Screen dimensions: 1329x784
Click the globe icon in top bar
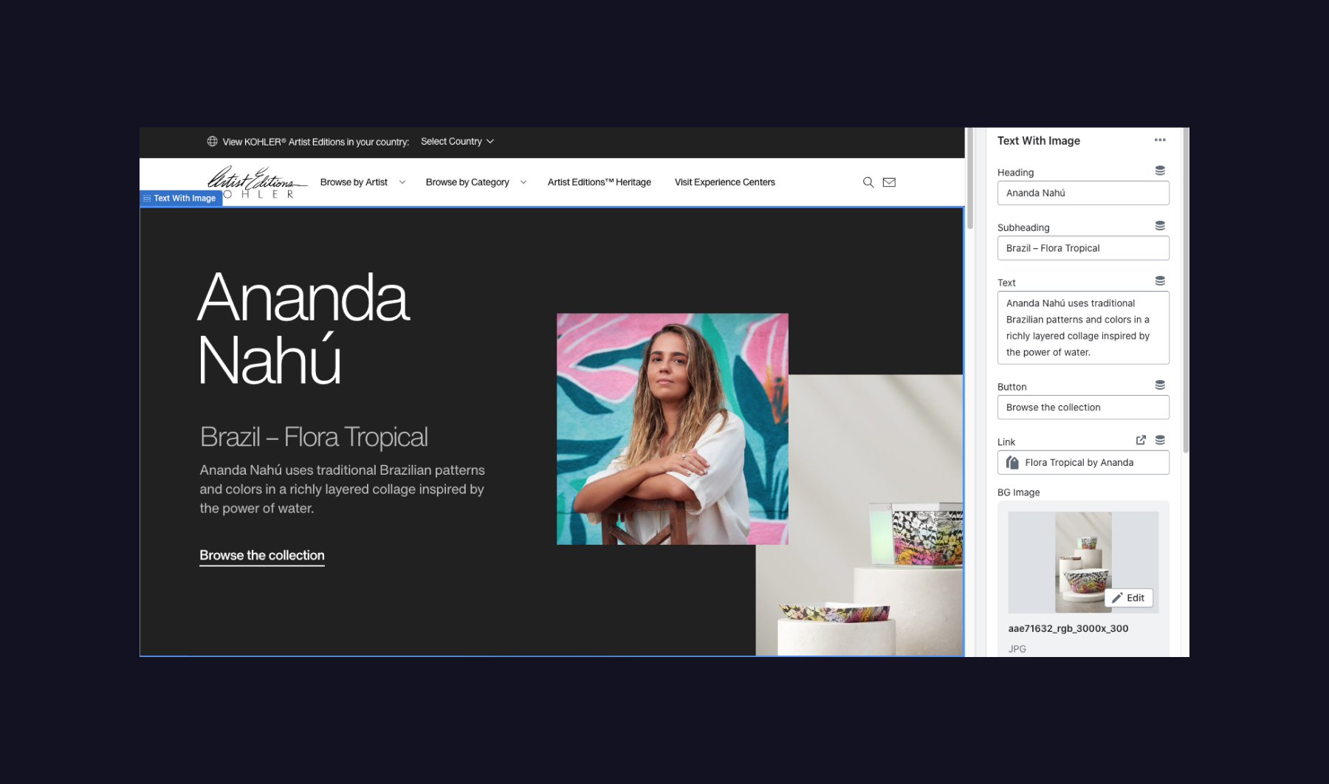(x=212, y=142)
